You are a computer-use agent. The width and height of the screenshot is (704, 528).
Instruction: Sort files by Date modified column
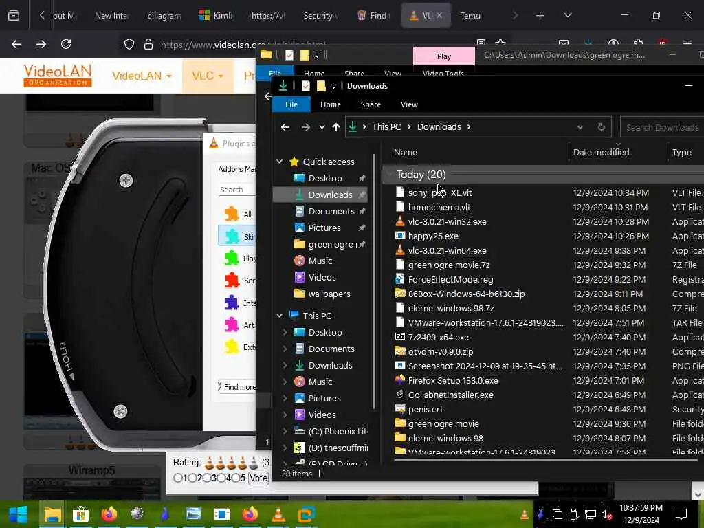pyautogui.click(x=601, y=153)
